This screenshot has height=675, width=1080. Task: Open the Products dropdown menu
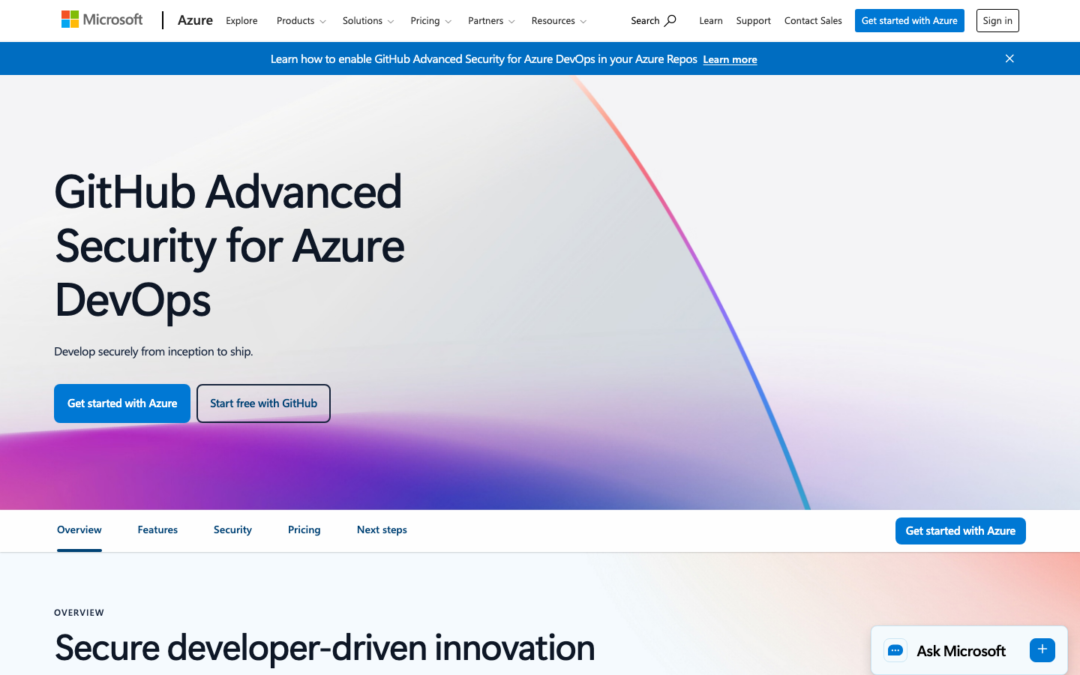301,20
